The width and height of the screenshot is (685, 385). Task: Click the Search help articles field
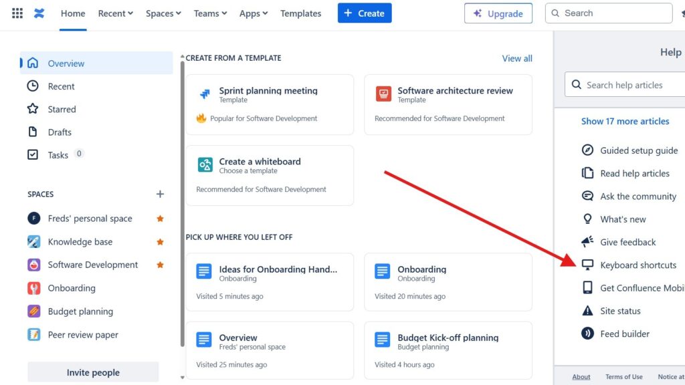629,85
